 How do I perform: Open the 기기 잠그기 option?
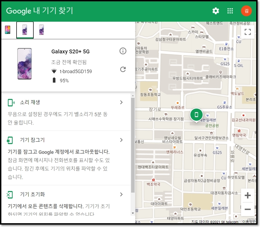(x=66, y=158)
